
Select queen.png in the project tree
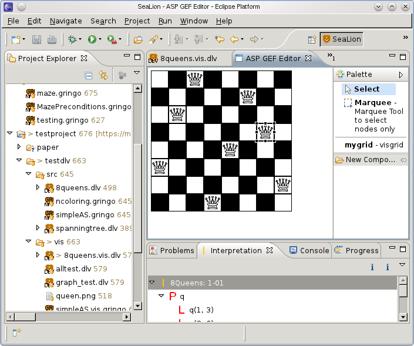click(75, 295)
